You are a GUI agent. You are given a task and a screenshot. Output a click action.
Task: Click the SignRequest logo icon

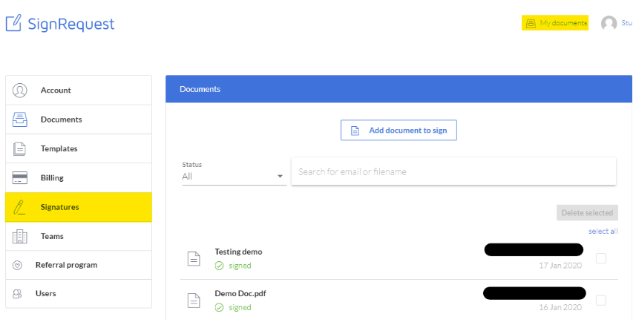(13, 24)
